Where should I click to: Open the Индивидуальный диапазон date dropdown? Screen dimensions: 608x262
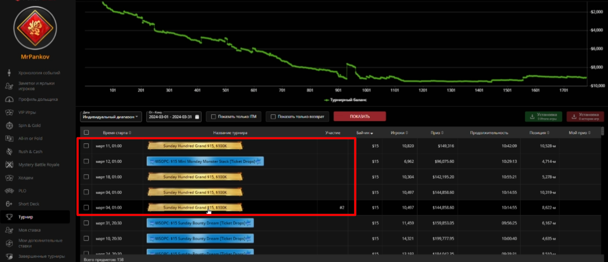click(112, 116)
